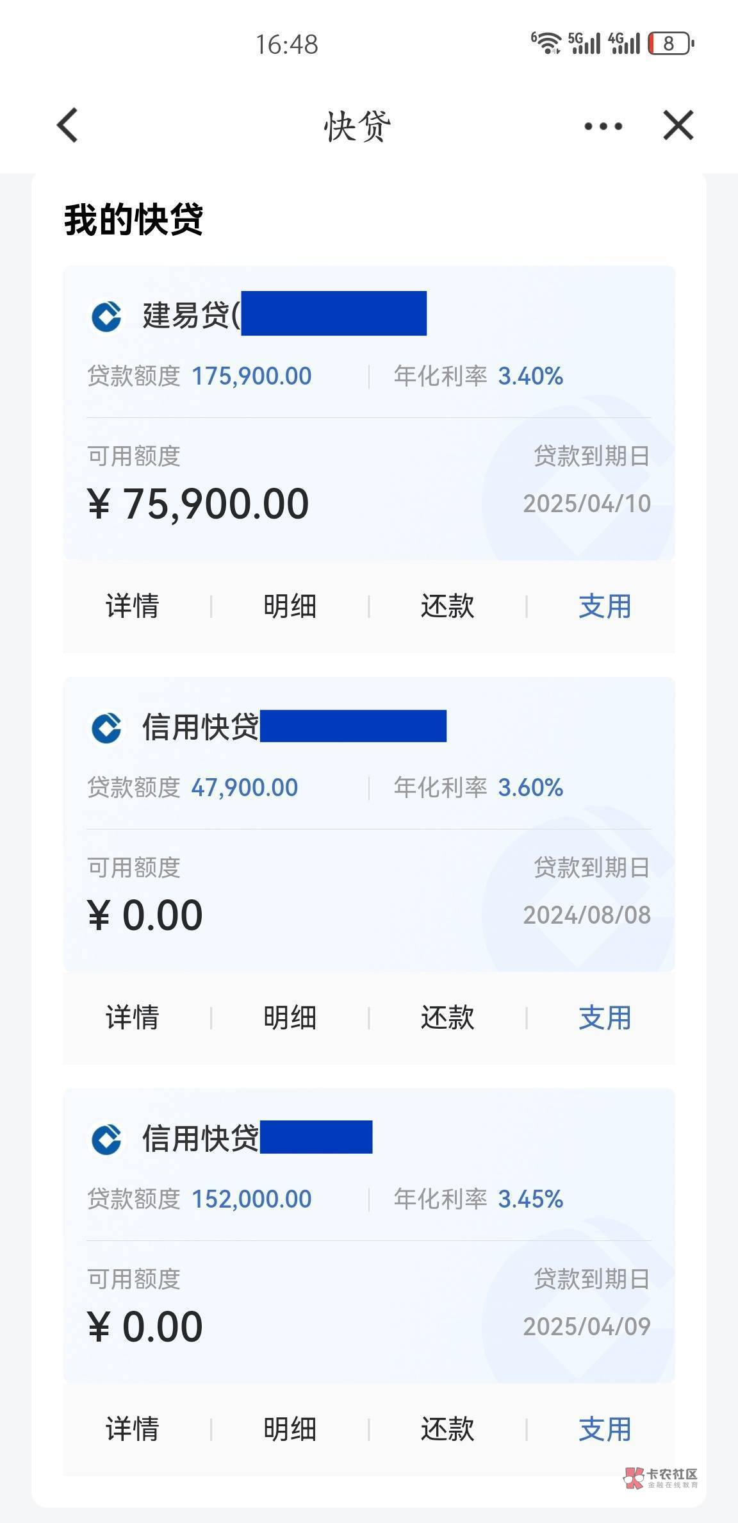738x1523 pixels.
Task: Open 详情 for the 建易贷 loan
Action: click(132, 606)
